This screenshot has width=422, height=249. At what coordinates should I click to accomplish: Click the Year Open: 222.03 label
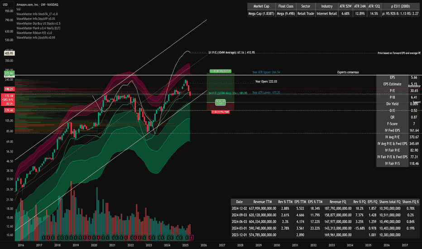point(266,81)
